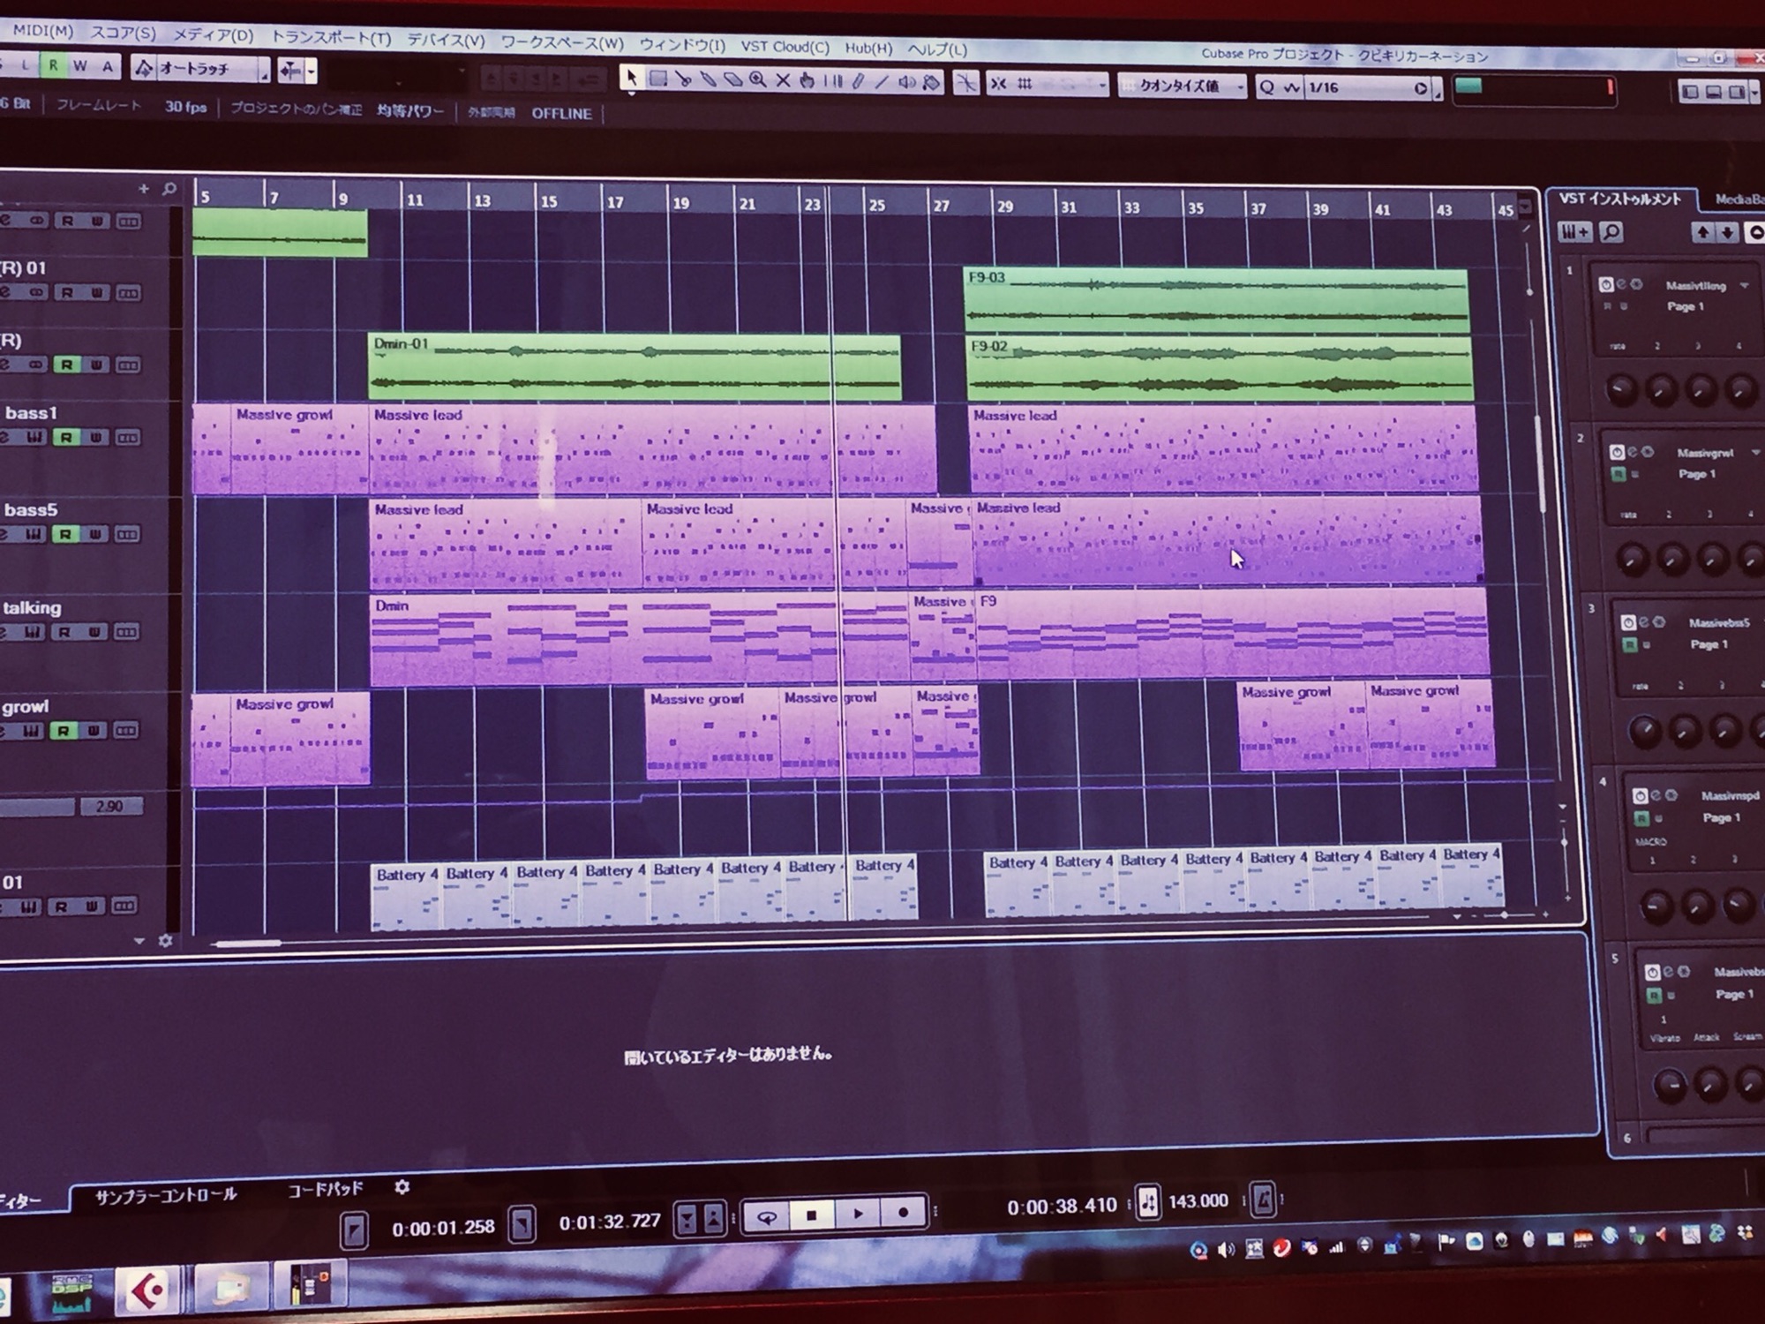The image size is (1765, 1324).
Task: Click the transport Stop button
Action: click(811, 1215)
